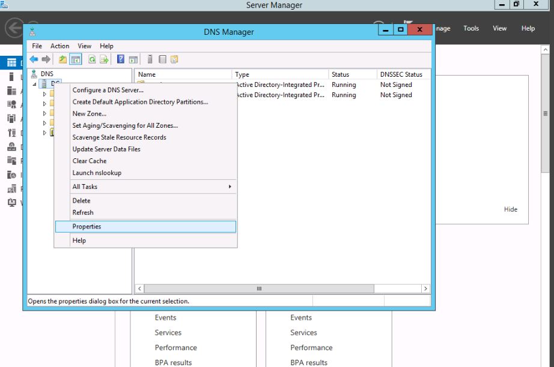Choose Configure a DNS Server... from context menu

pyautogui.click(x=145, y=90)
